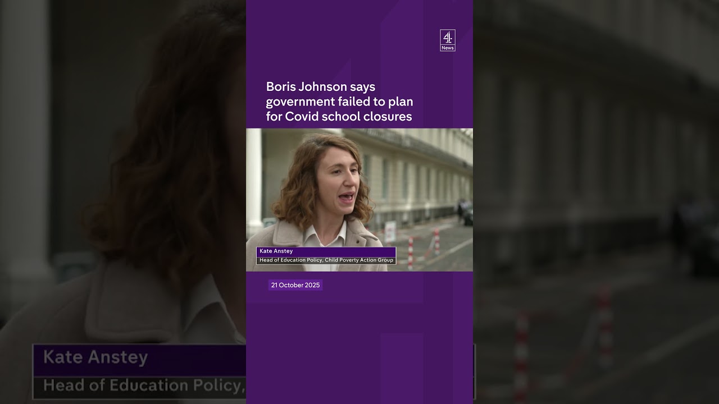
Task: Click the large blurred 'Kate Anstey' background caption
Action: coord(95,357)
